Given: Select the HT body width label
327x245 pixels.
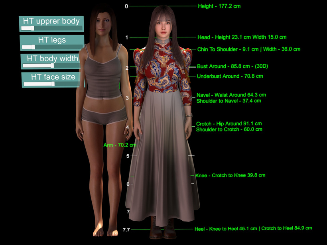Looking at the screenshot, I should pos(53,58).
